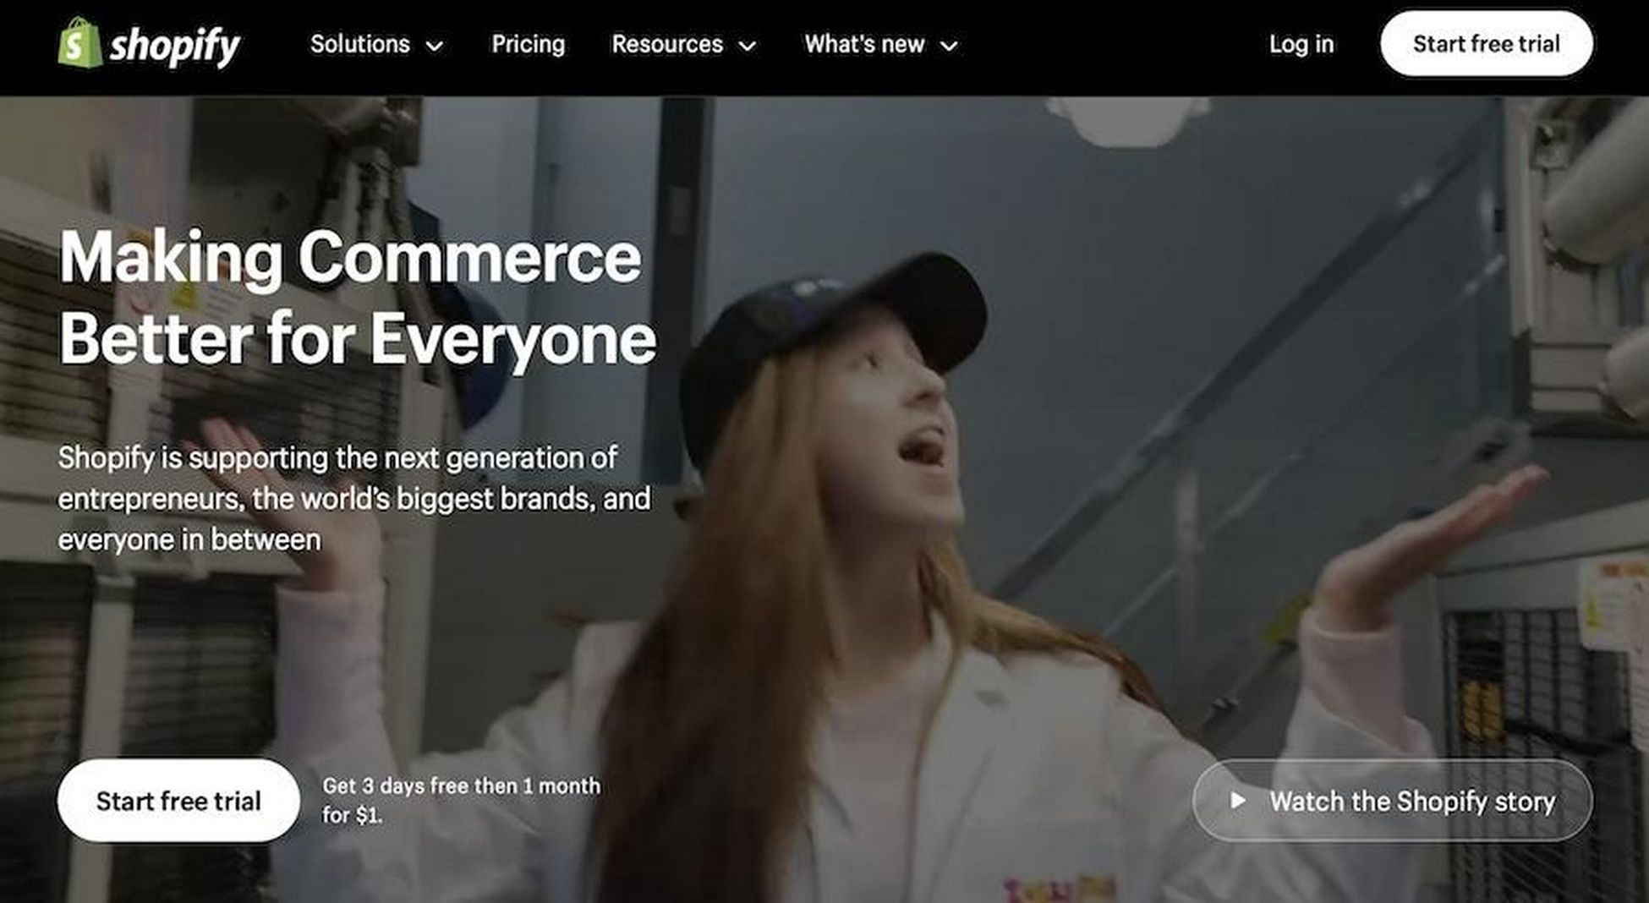Go to the Pricing page
Image resolution: width=1649 pixels, height=903 pixels.
click(x=528, y=44)
